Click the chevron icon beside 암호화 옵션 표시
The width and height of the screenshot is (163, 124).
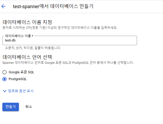tap(4, 91)
